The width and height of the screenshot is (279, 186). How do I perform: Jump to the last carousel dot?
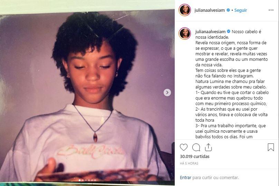point(95,180)
